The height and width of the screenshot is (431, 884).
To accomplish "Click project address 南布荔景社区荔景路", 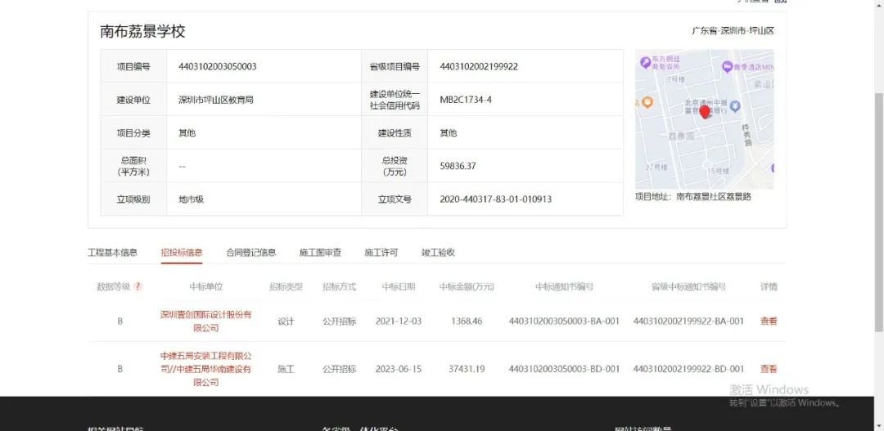I will (714, 196).
